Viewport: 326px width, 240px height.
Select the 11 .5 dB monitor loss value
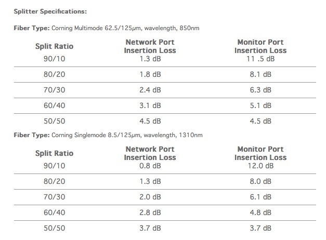point(260,59)
